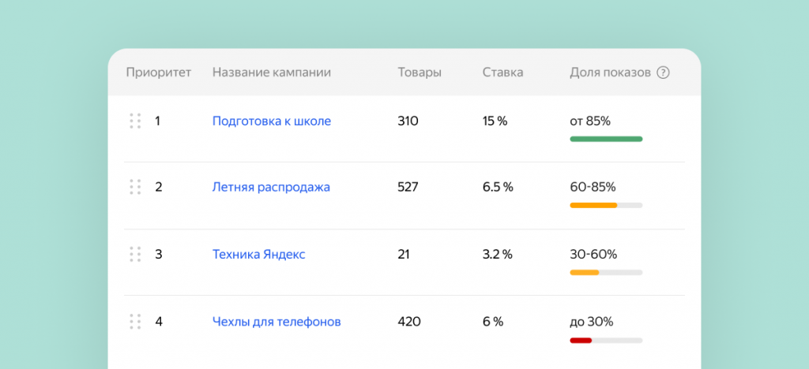The height and width of the screenshot is (369, 809).
Task: Grab the drag handle of priority 4 row
Action: (x=135, y=322)
